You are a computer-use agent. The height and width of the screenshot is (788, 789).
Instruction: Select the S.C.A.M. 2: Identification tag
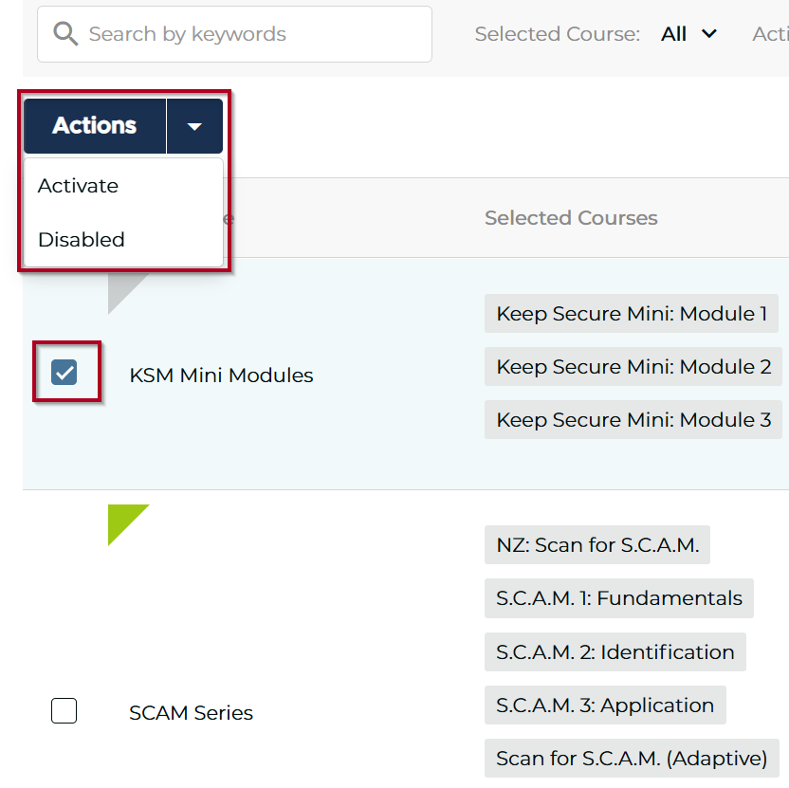point(615,652)
